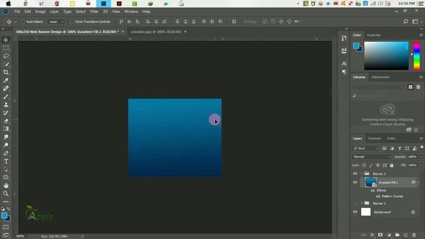The width and height of the screenshot is (425, 239).
Task: Open the workspace switcher dropdown
Action: tap(416, 21)
